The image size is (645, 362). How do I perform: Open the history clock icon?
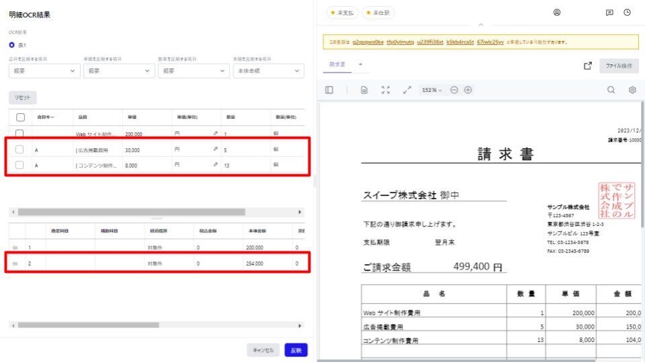pos(627,12)
